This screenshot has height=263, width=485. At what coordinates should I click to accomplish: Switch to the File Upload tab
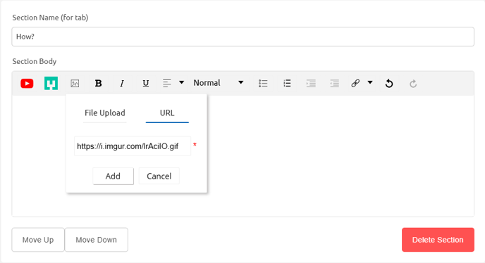tap(105, 113)
